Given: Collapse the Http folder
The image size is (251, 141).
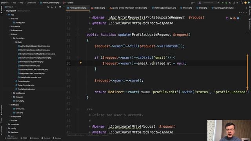Looking at the screenshot, I should pos(9,34).
